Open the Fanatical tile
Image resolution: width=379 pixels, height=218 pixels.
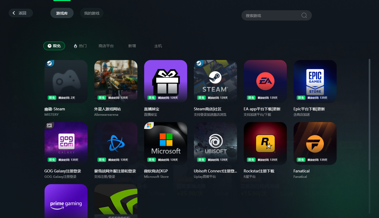[315, 144]
